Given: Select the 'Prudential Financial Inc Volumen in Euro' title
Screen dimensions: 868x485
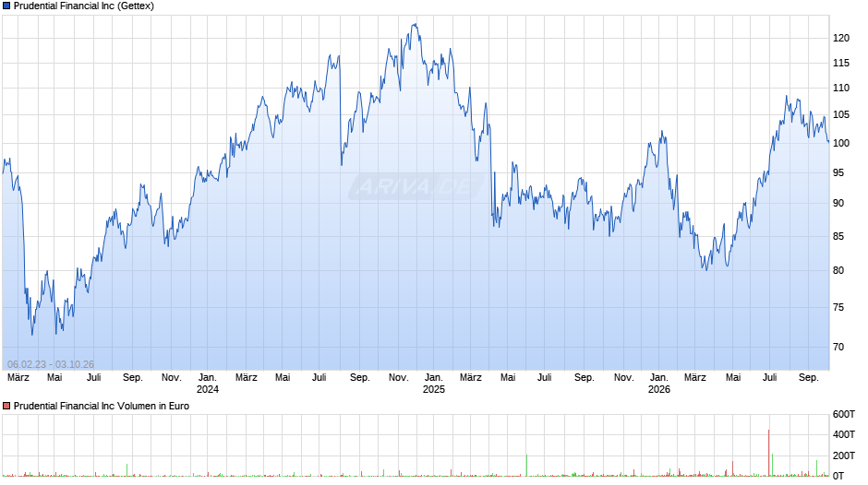Looking at the screenshot, I should pos(102,406).
